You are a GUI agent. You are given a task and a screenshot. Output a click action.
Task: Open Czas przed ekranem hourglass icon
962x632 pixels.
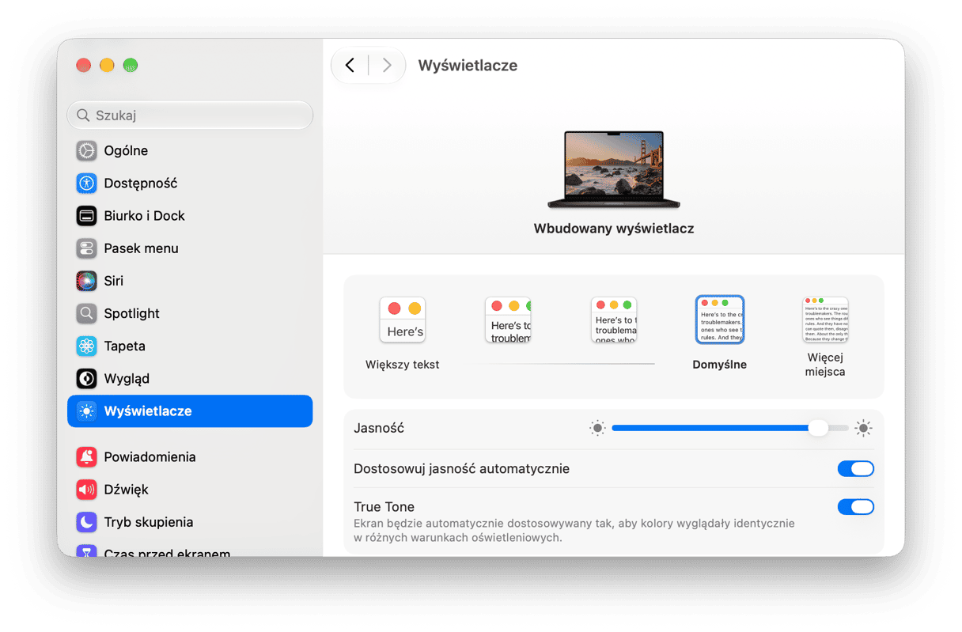click(86, 551)
